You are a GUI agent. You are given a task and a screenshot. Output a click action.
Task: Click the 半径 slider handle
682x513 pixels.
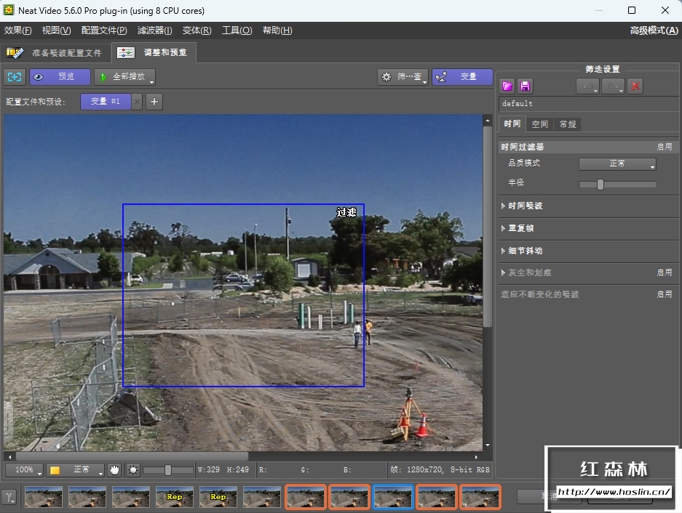[600, 185]
